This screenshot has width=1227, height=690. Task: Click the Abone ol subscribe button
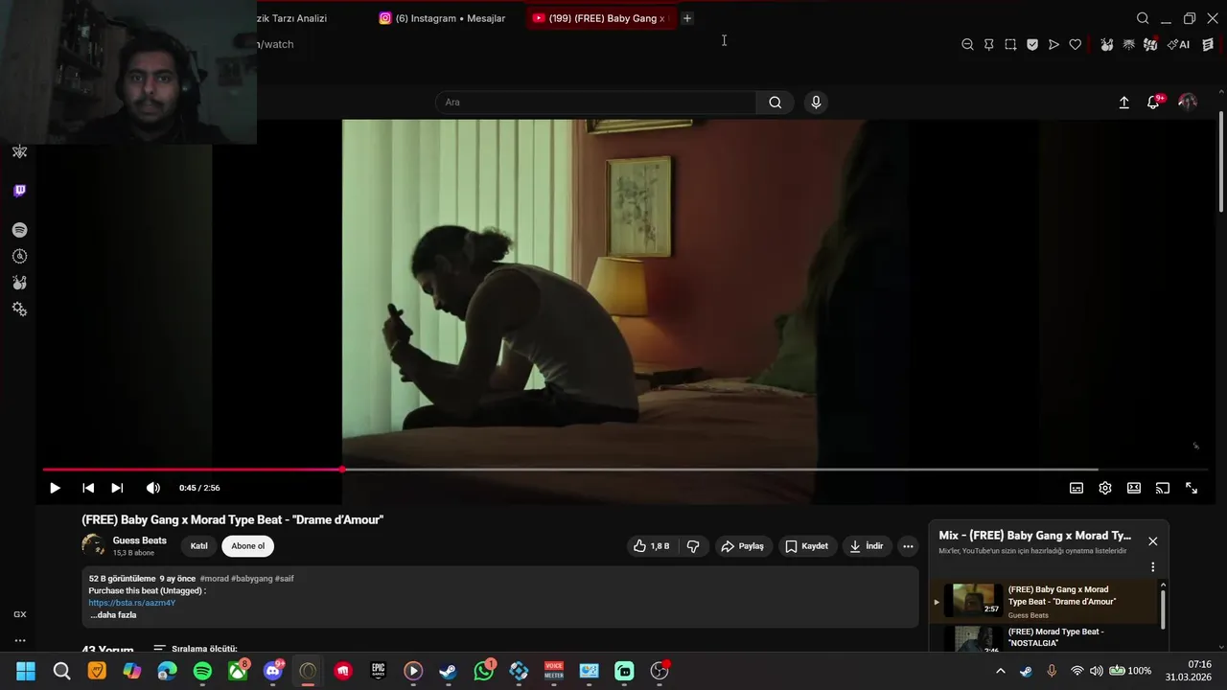[x=247, y=546]
